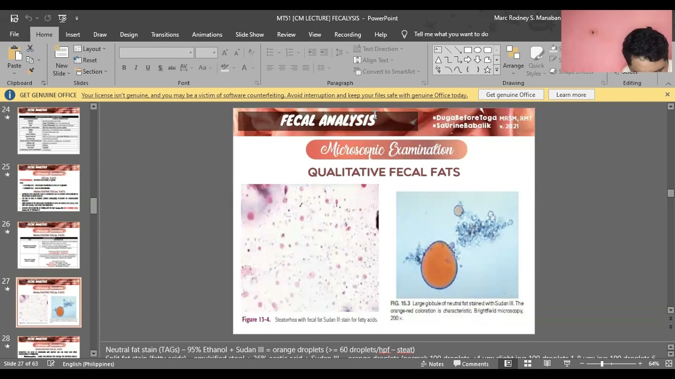Insert a text box shape from gallery
675x379 pixels.
coord(438,50)
